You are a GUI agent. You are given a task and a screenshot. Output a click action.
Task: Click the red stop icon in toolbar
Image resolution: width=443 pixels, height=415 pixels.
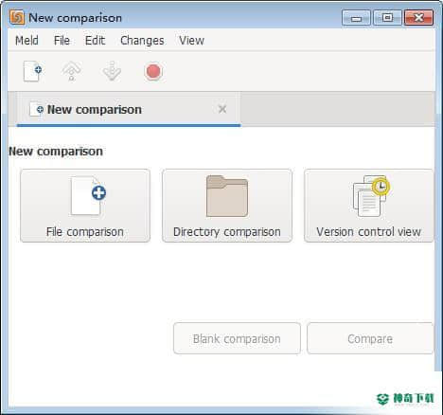pyautogui.click(x=153, y=71)
